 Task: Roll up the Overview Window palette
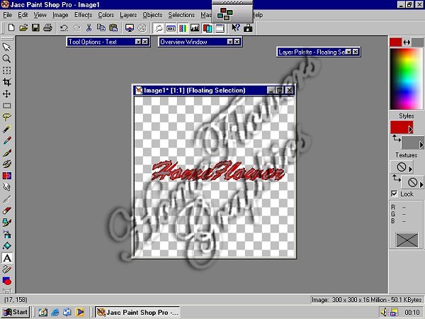coord(229,42)
